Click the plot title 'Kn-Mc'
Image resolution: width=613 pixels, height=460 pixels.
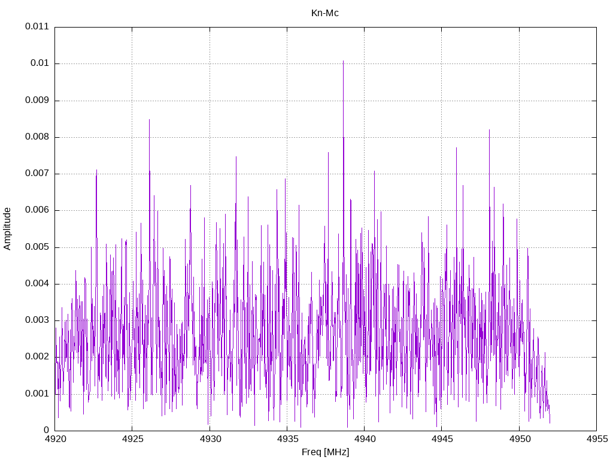pos(324,13)
